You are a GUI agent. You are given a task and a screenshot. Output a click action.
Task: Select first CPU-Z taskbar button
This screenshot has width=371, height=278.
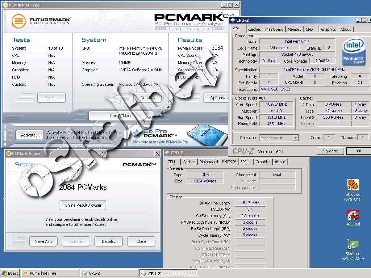point(109,273)
